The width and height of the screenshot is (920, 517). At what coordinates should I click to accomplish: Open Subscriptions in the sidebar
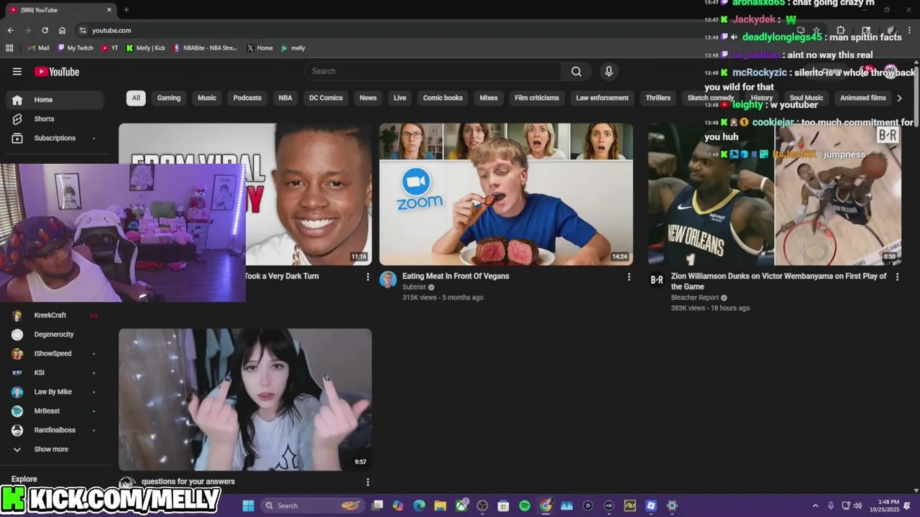pos(55,138)
